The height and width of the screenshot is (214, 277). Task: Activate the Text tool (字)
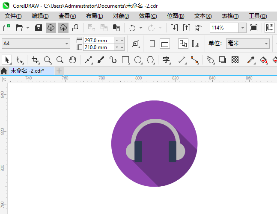[166, 60]
